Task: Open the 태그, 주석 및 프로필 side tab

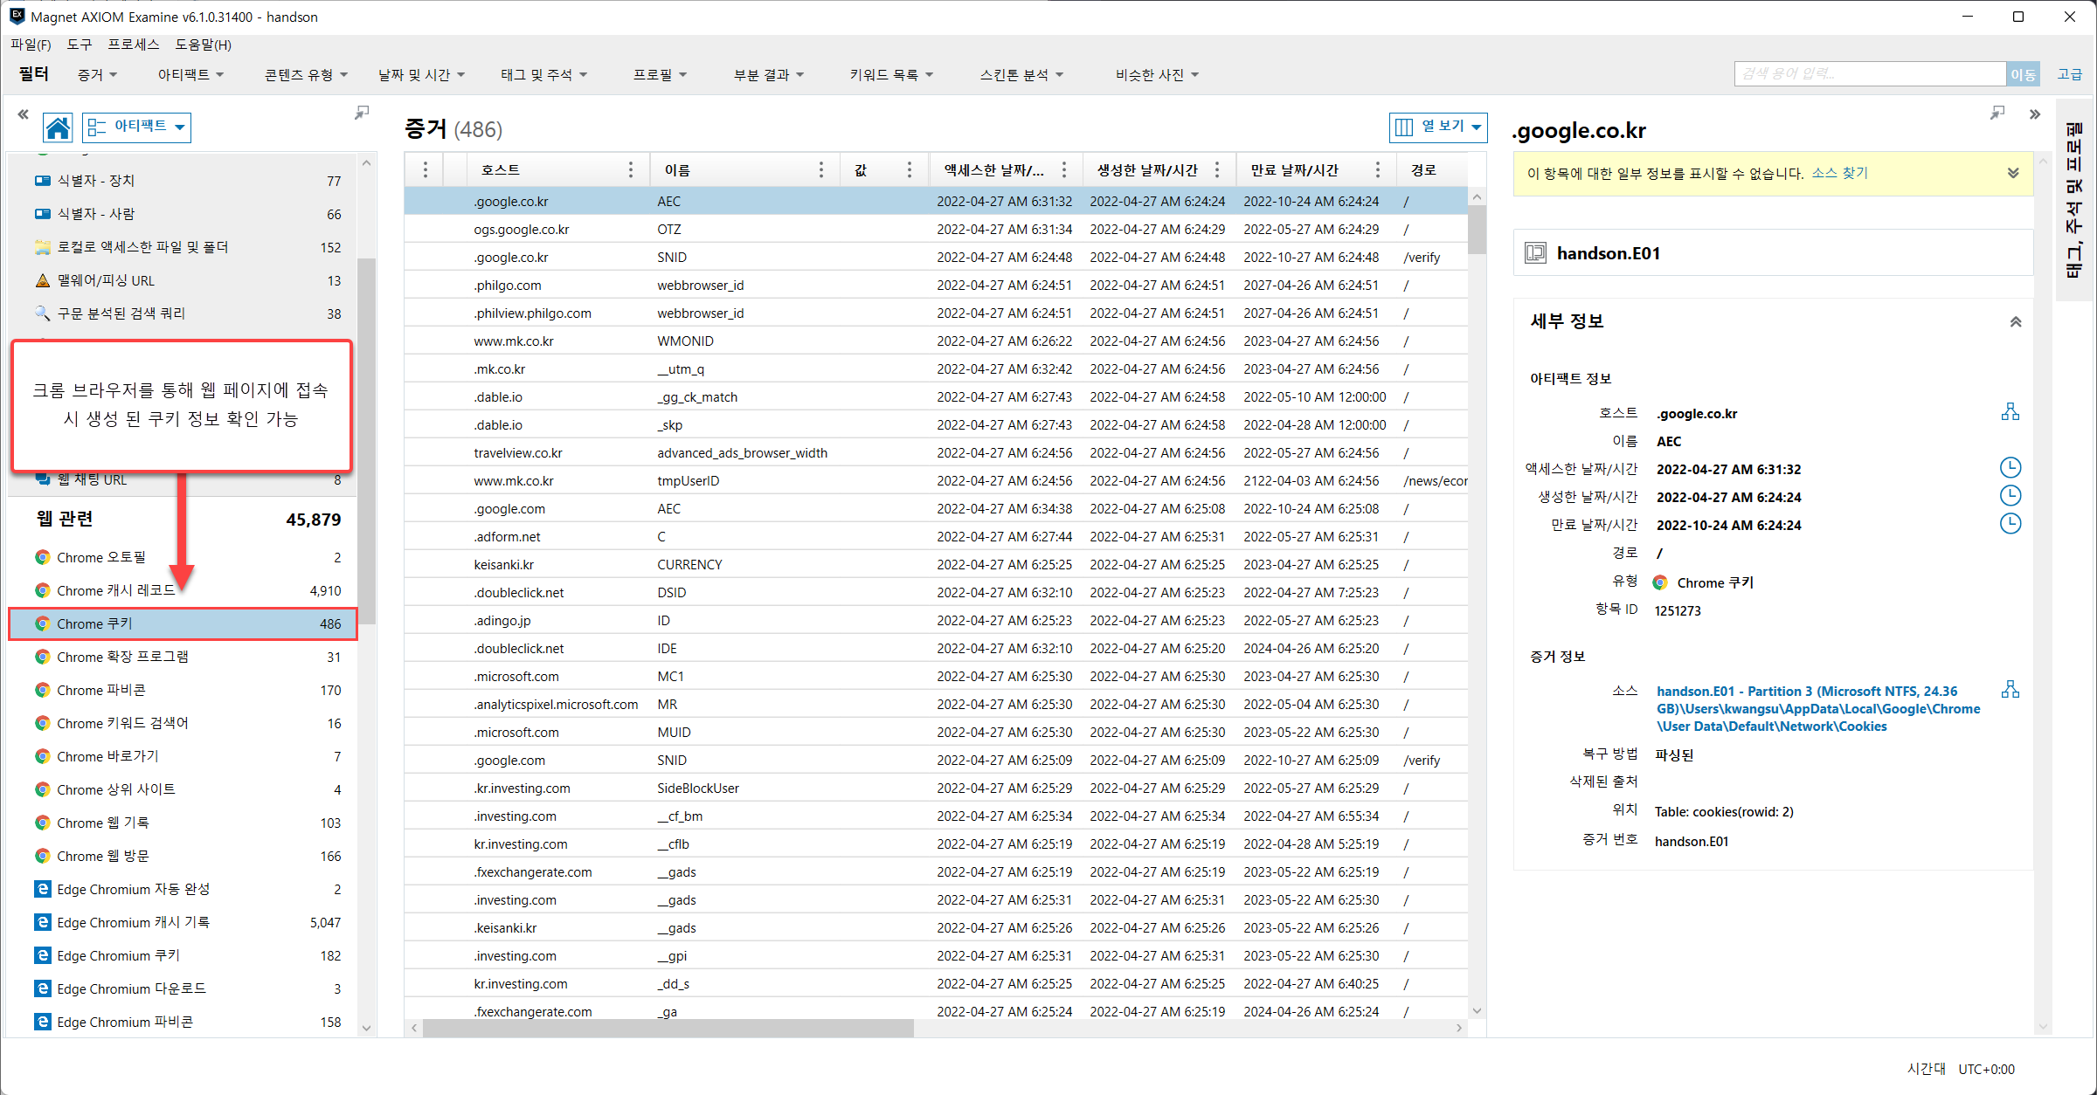Action: pos(2074,201)
